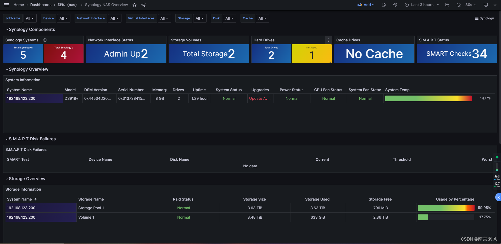Go to Home breadcrumb
Screen dimensions: 501x244
19,5
